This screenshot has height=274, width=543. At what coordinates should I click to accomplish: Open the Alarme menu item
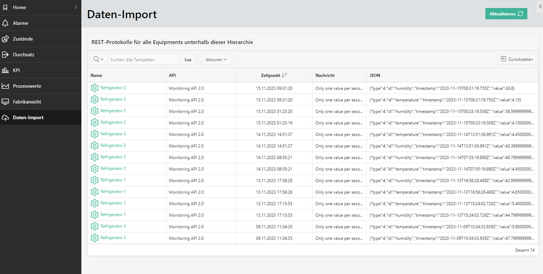[x=40, y=23]
